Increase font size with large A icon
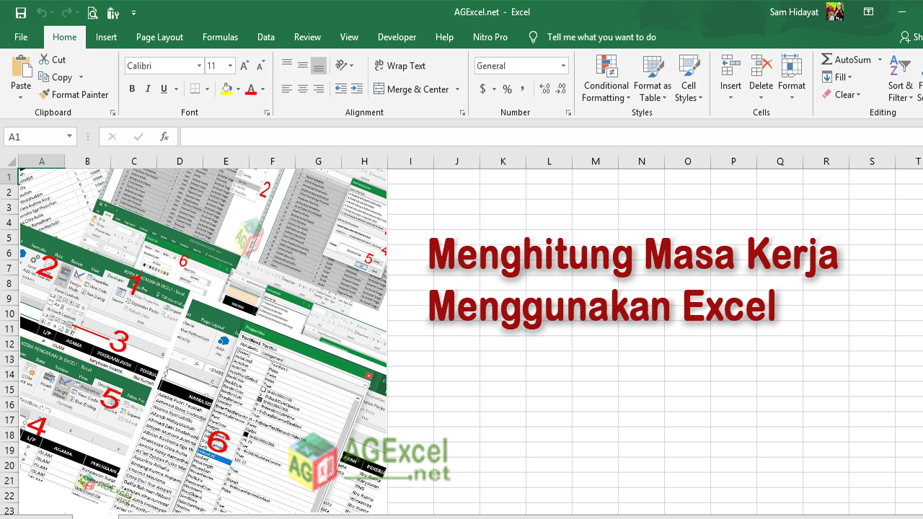 (244, 66)
